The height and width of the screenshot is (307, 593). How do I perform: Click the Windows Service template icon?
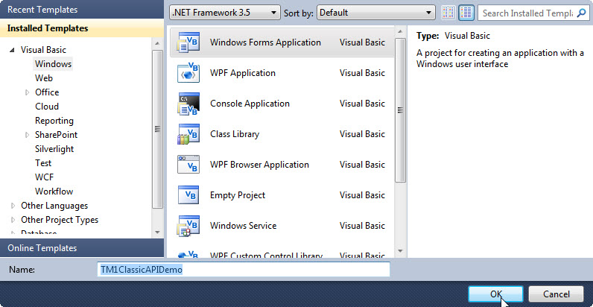click(188, 226)
